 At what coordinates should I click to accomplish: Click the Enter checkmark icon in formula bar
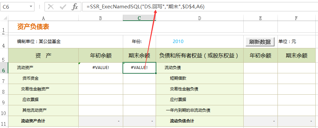(x=63, y=7)
